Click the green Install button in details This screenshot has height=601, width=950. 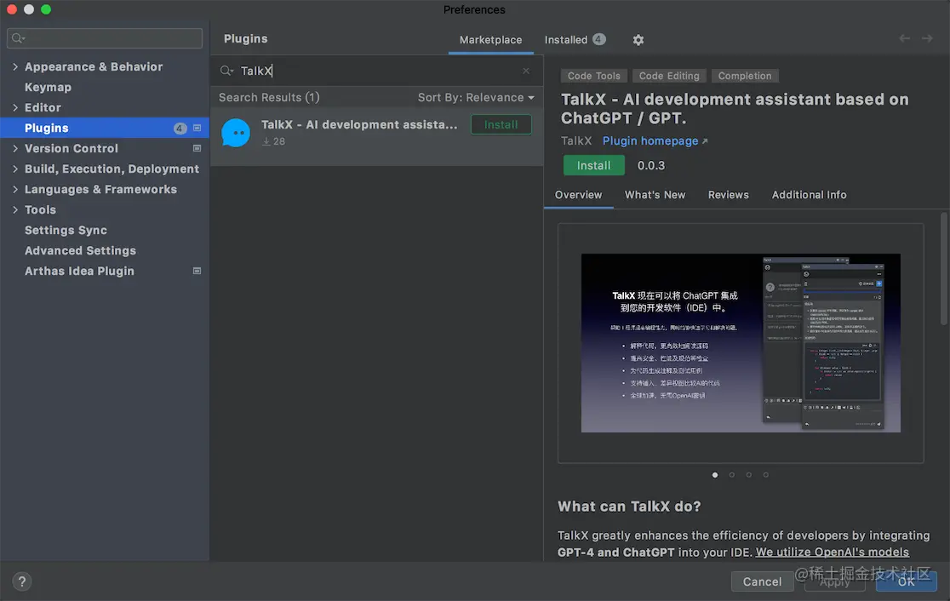(x=594, y=165)
